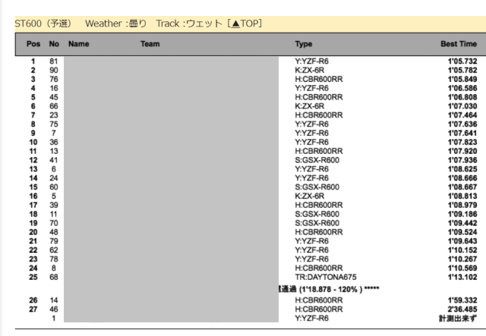Select the fastest time 1'05.732
Viewport: 486px width, 336px height.
coord(462,61)
